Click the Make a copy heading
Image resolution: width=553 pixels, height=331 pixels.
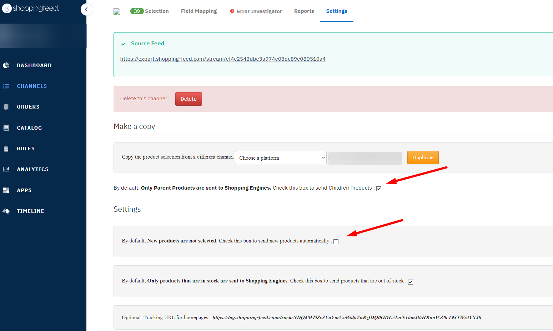tap(134, 126)
